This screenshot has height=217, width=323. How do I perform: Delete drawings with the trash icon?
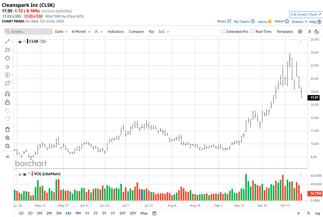coord(7,129)
